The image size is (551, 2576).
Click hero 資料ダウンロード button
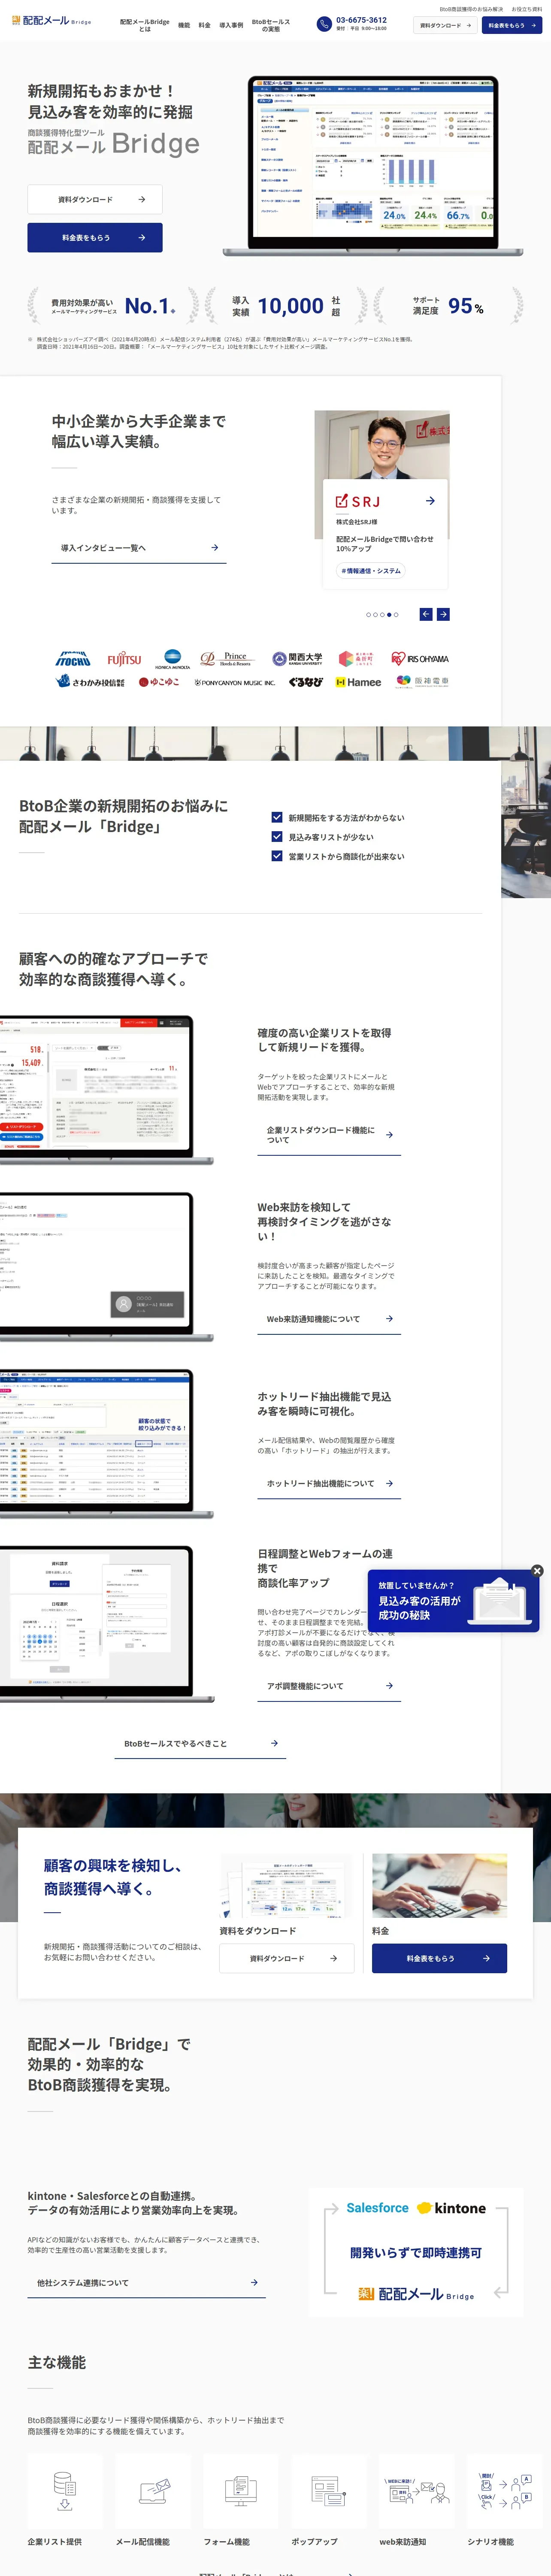[x=95, y=199]
